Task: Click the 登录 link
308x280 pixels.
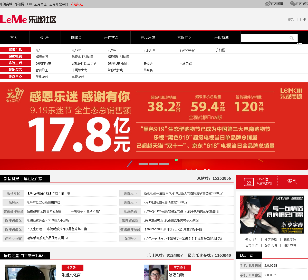Action: pos(291,20)
